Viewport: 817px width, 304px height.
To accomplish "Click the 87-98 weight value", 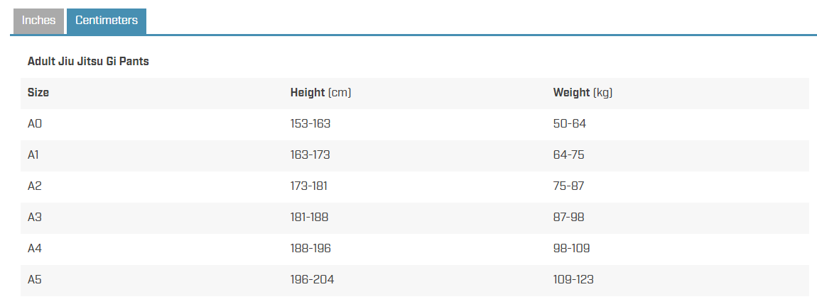I will pyautogui.click(x=568, y=218).
